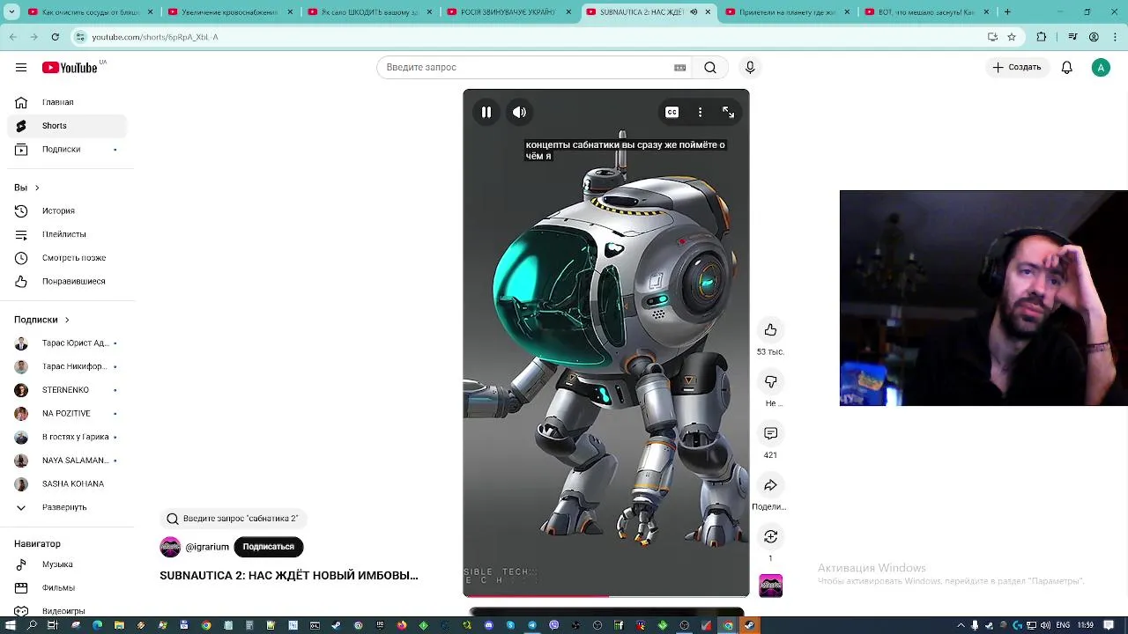1128x634 pixels.
Task: Open the notifications bell
Action: 1066,68
